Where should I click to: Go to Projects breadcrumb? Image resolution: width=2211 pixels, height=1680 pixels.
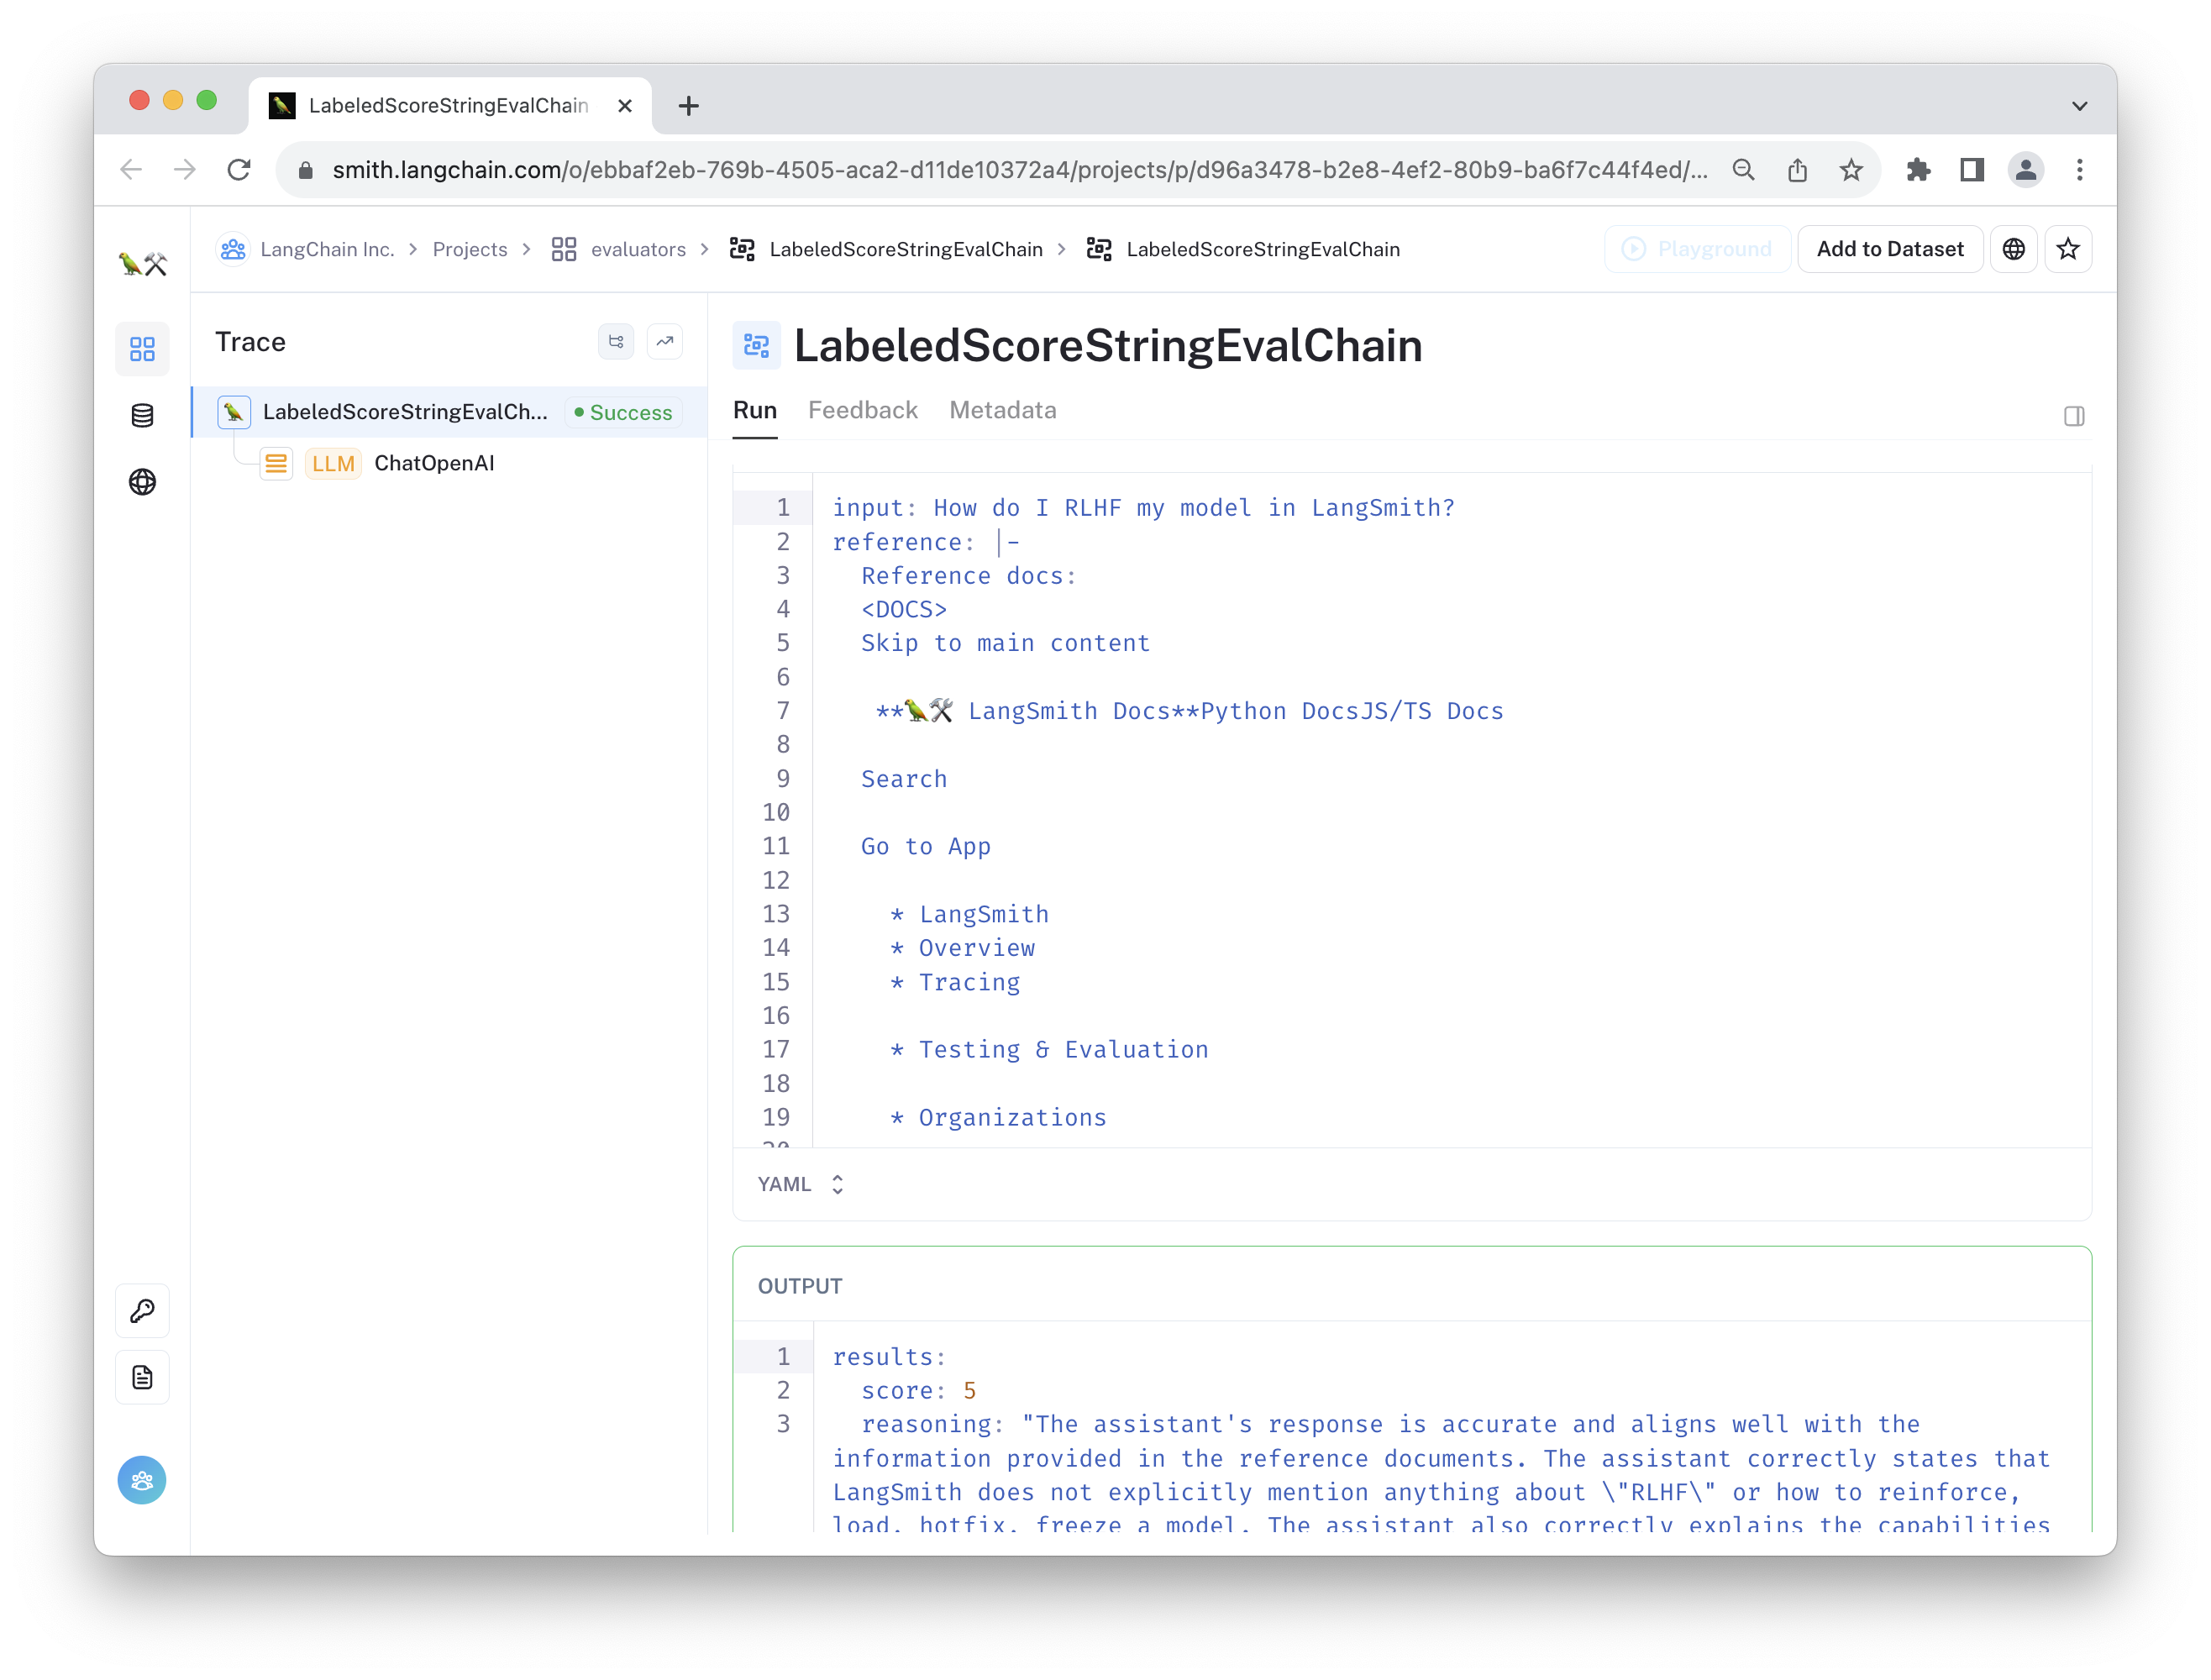tap(470, 249)
